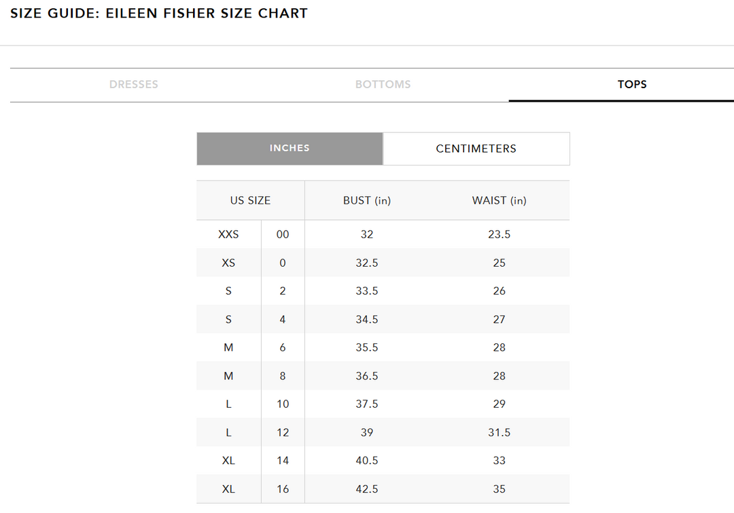Click the bust value 42.5 for XL size 16

366,489
